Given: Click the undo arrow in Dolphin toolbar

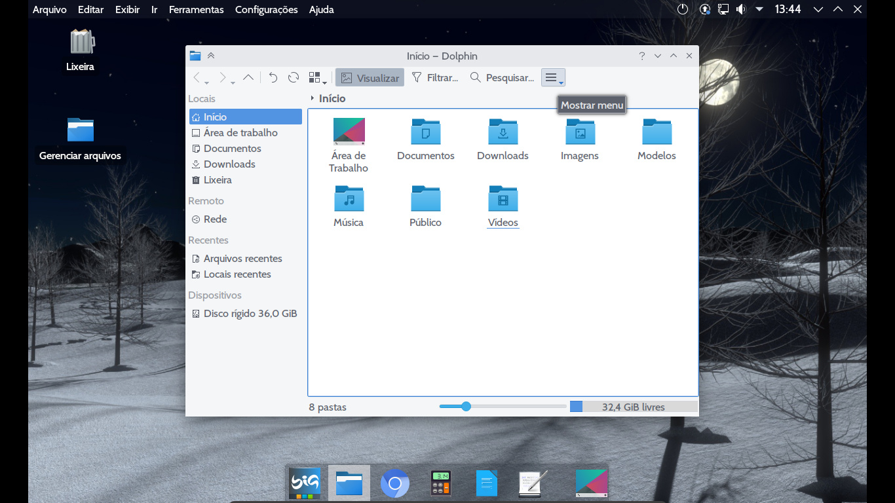Looking at the screenshot, I should (273, 77).
